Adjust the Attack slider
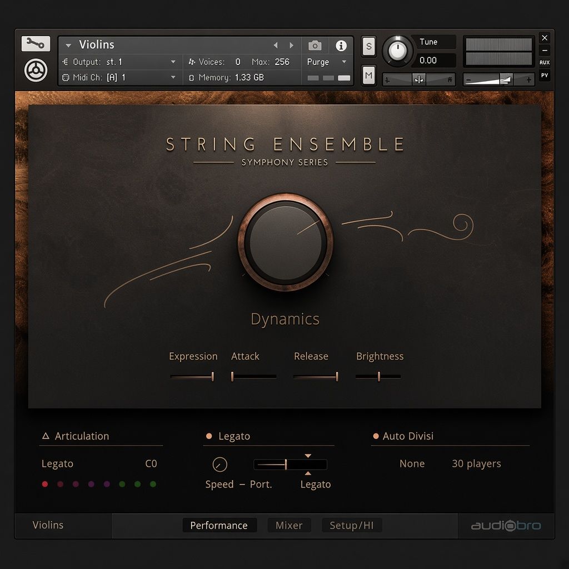The width and height of the screenshot is (569, 569). 253,377
